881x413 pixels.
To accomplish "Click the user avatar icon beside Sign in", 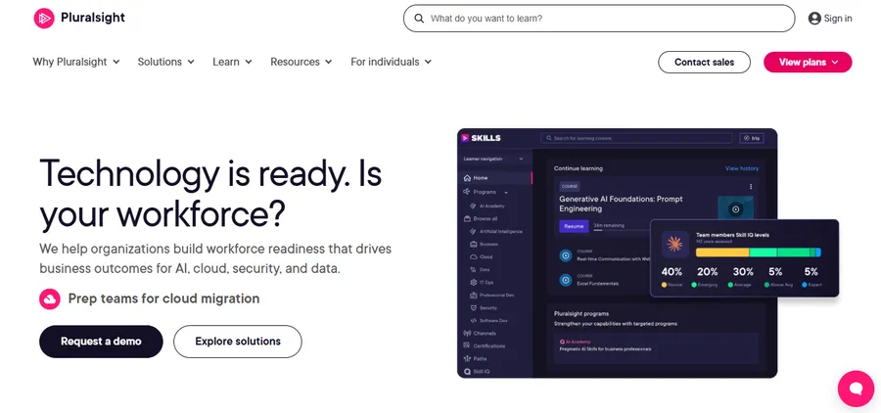I will click(814, 19).
